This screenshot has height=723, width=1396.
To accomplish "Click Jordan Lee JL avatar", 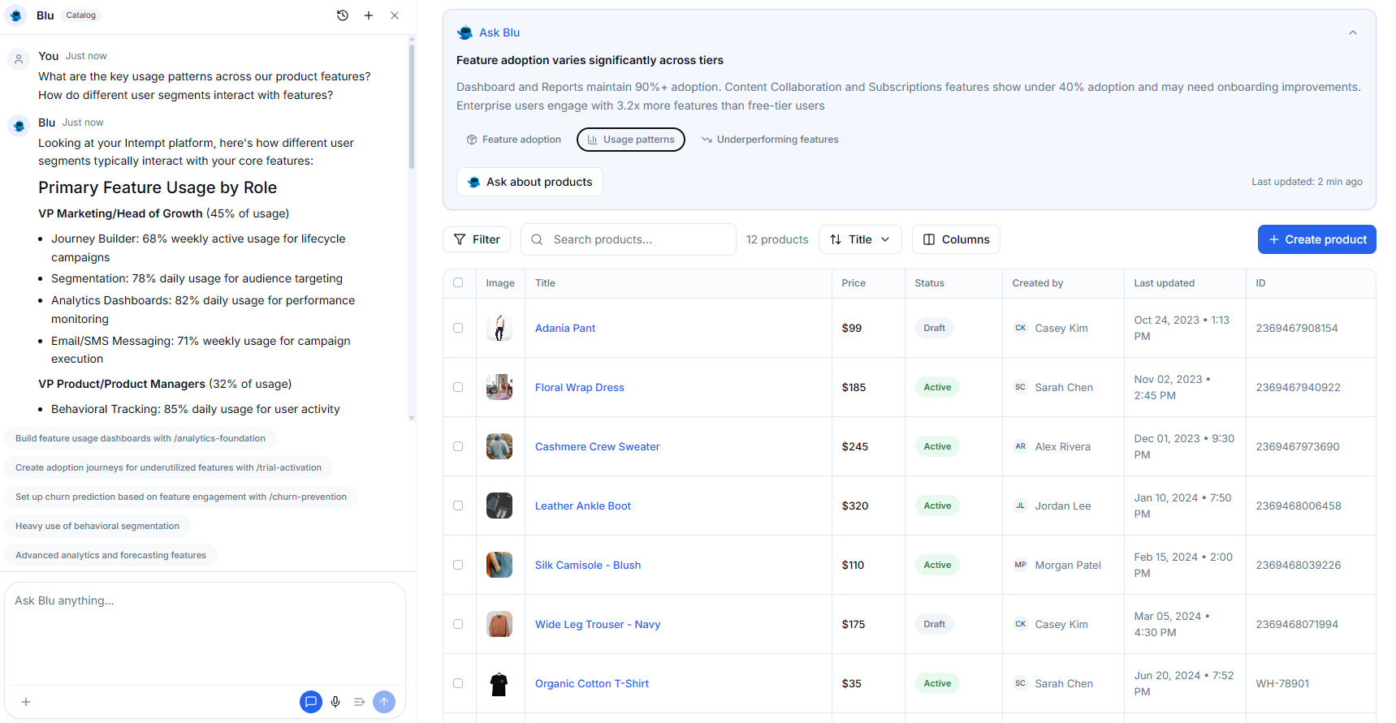I will (1021, 506).
